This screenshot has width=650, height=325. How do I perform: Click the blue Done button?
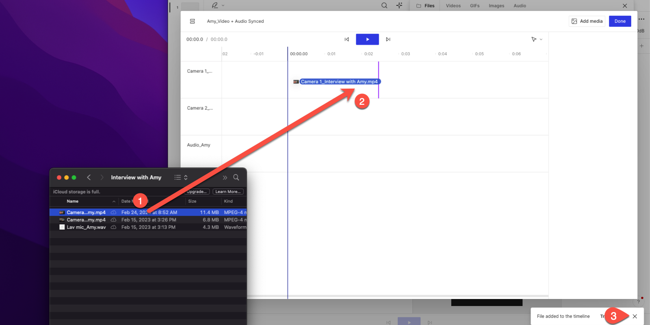point(620,21)
